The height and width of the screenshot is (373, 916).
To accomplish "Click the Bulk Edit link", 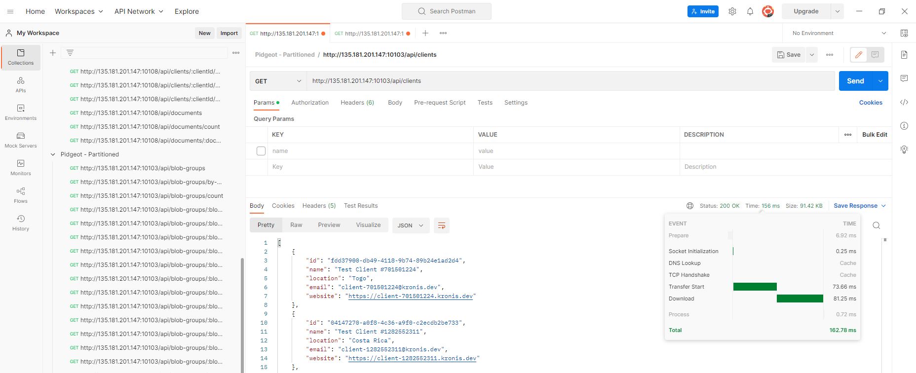I will coord(875,135).
